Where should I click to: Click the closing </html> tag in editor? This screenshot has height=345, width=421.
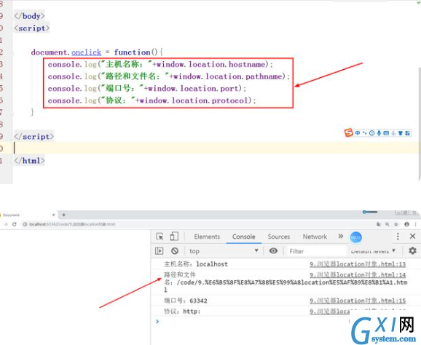pos(29,161)
